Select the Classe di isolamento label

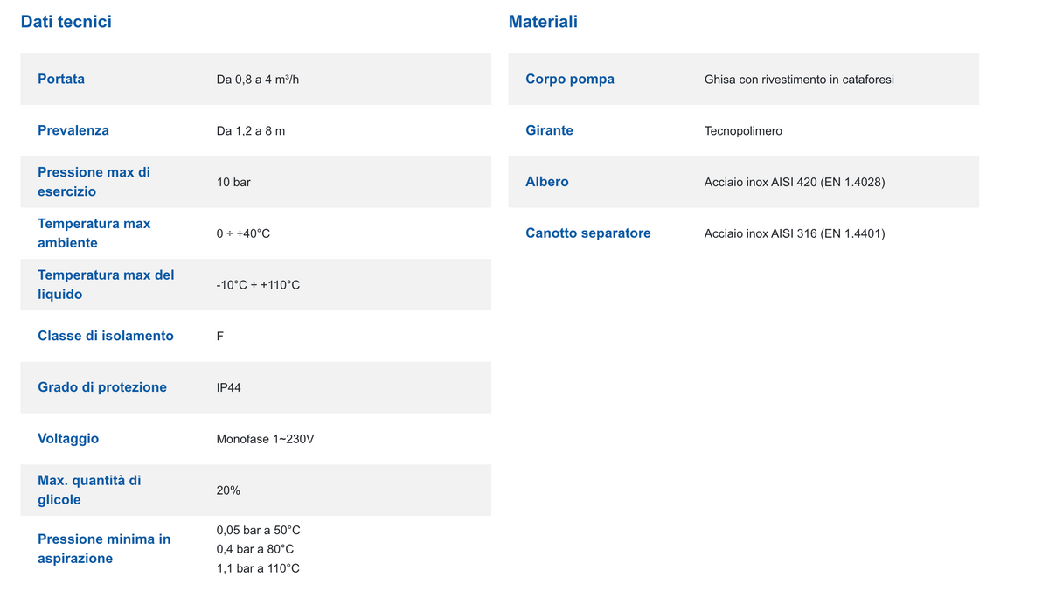coord(106,336)
